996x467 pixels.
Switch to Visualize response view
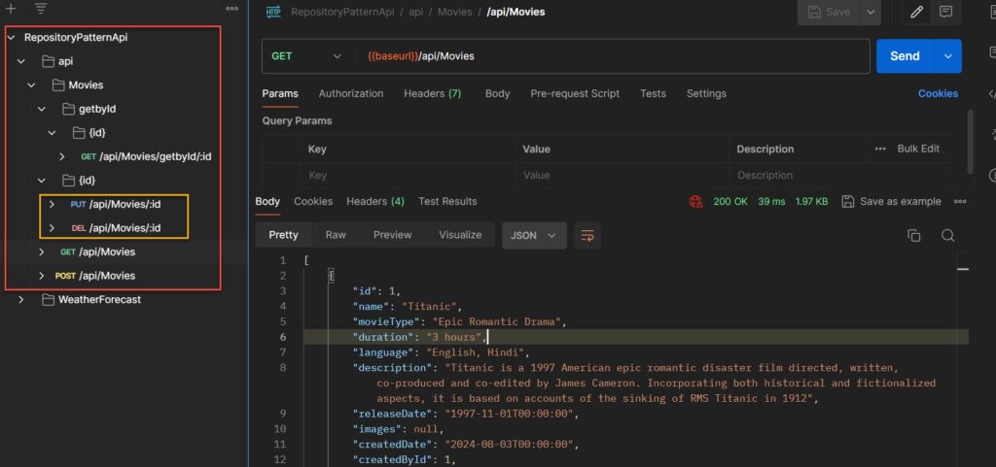460,235
